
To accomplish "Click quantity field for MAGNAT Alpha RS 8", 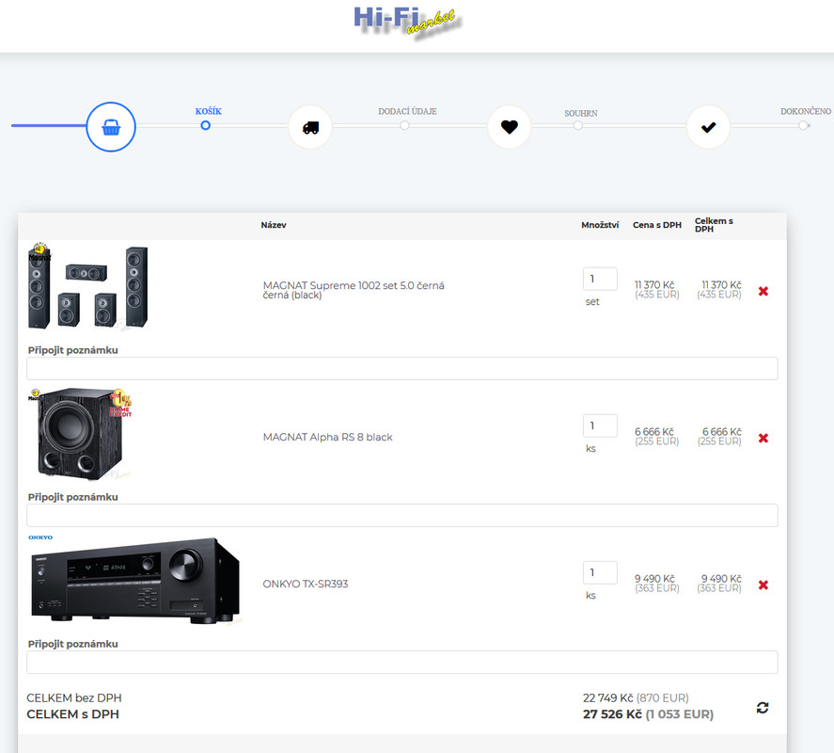I will tap(600, 425).
